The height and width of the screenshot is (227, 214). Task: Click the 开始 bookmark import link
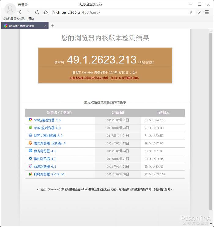[x=31, y=19]
